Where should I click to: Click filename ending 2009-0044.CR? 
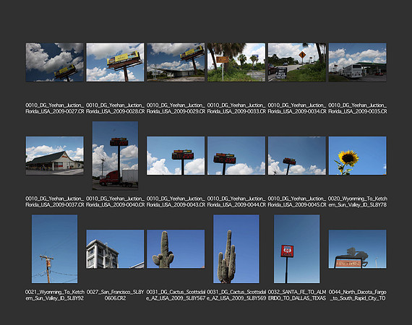(x=236, y=201)
